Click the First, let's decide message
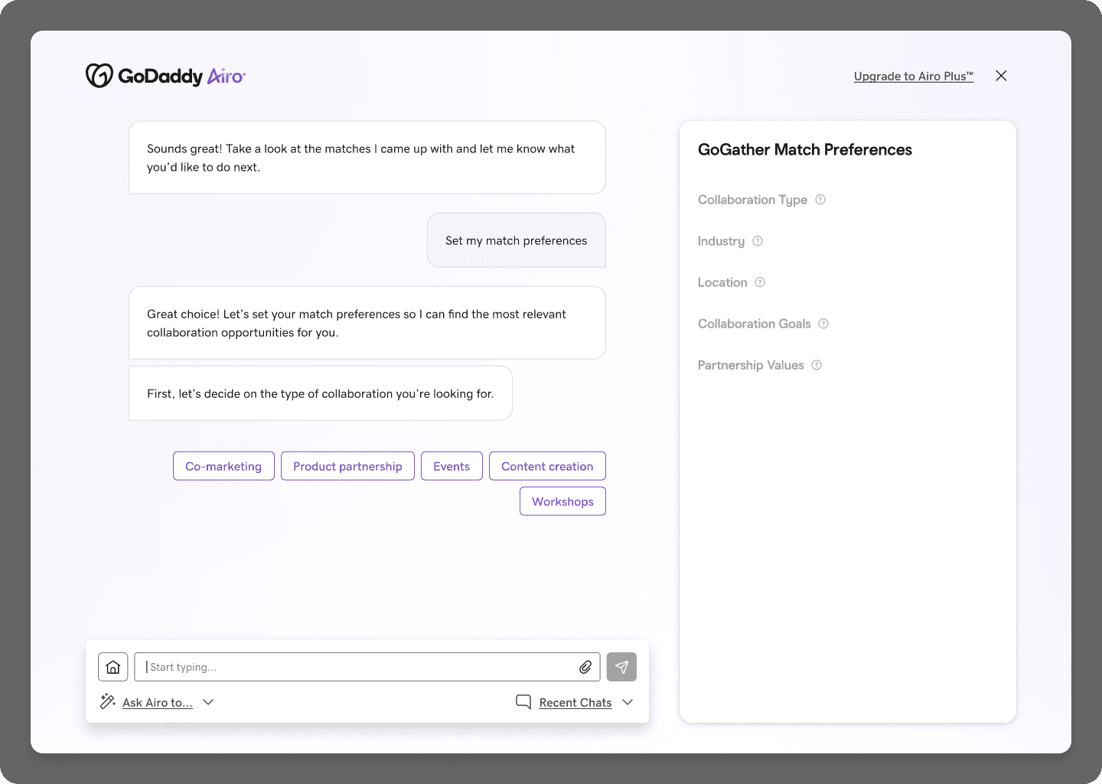This screenshot has height=784, width=1102. (321, 394)
